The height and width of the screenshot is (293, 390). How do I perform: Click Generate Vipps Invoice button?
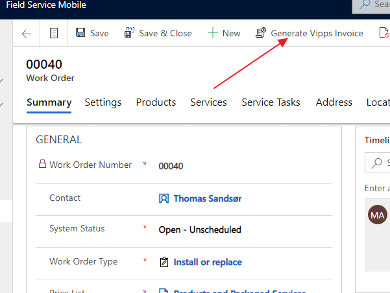pyautogui.click(x=317, y=33)
